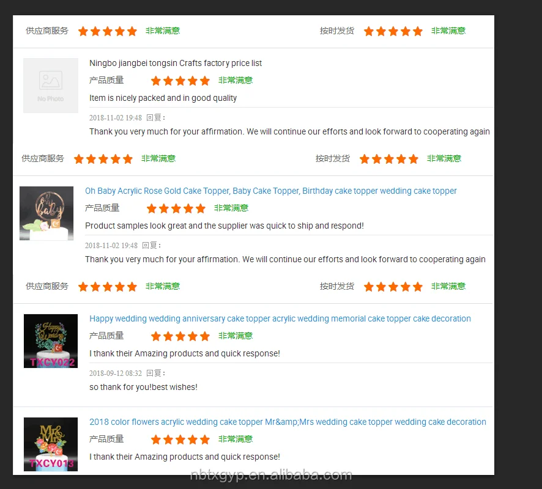Click the 2018-09-12 08:32 回复 reply timestamp
Image resolution: width=542 pixels, height=489 pixels.
pyautogui.click(x=127, y=373)
